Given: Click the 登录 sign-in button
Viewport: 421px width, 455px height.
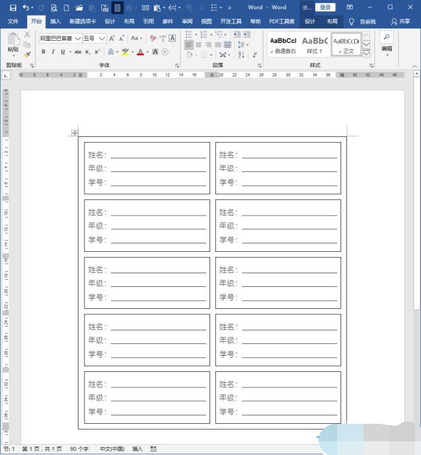Looking at the screenshot, I should coord(324,7).
